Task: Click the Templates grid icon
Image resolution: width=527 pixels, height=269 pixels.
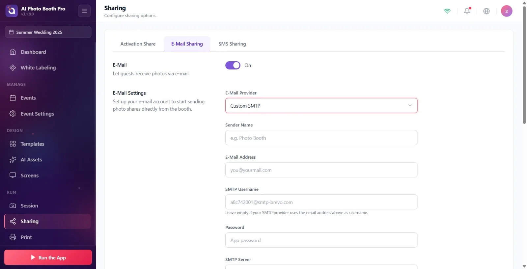Action: tap(13, 144)
